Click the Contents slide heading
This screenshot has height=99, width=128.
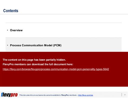point(11,11)
